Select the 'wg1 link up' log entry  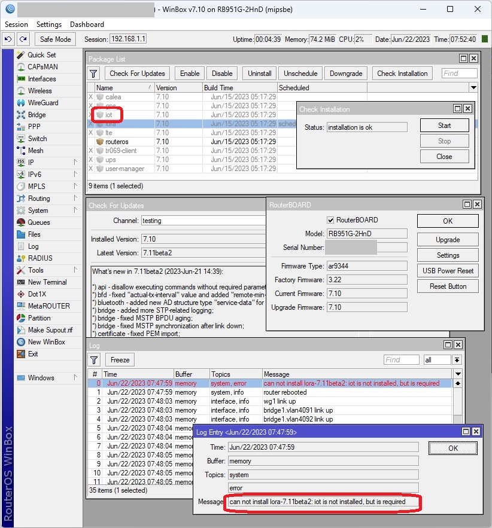[x=269, y=401]
